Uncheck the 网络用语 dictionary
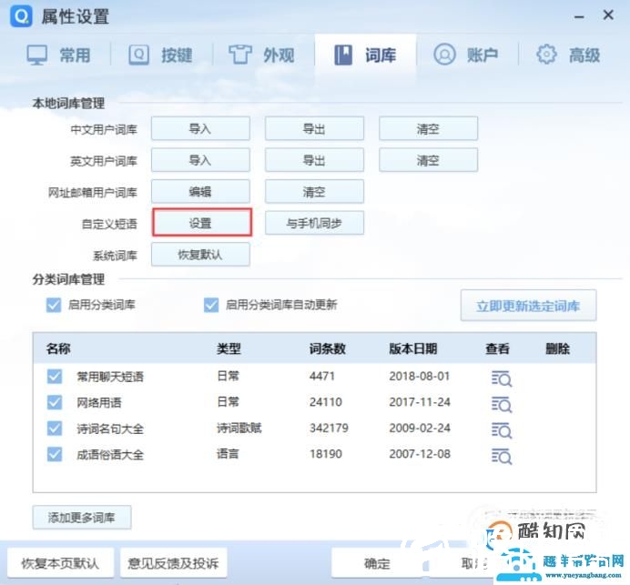 55,402
